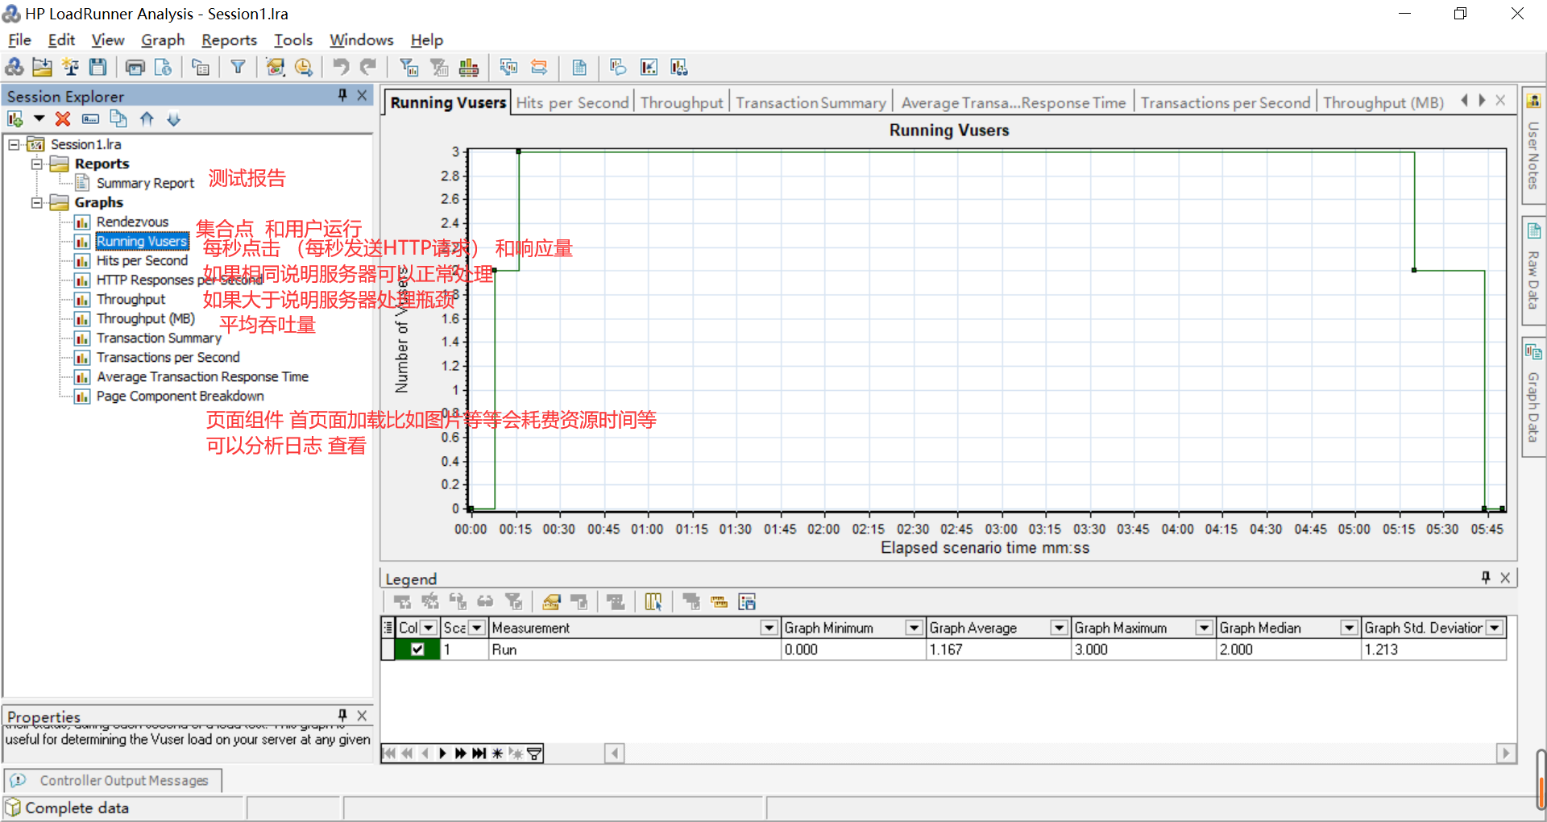Select Rendezvous graph in tree
This screenshot has height=822, width=1547.
pyautogui.click(x=132, y=222)
